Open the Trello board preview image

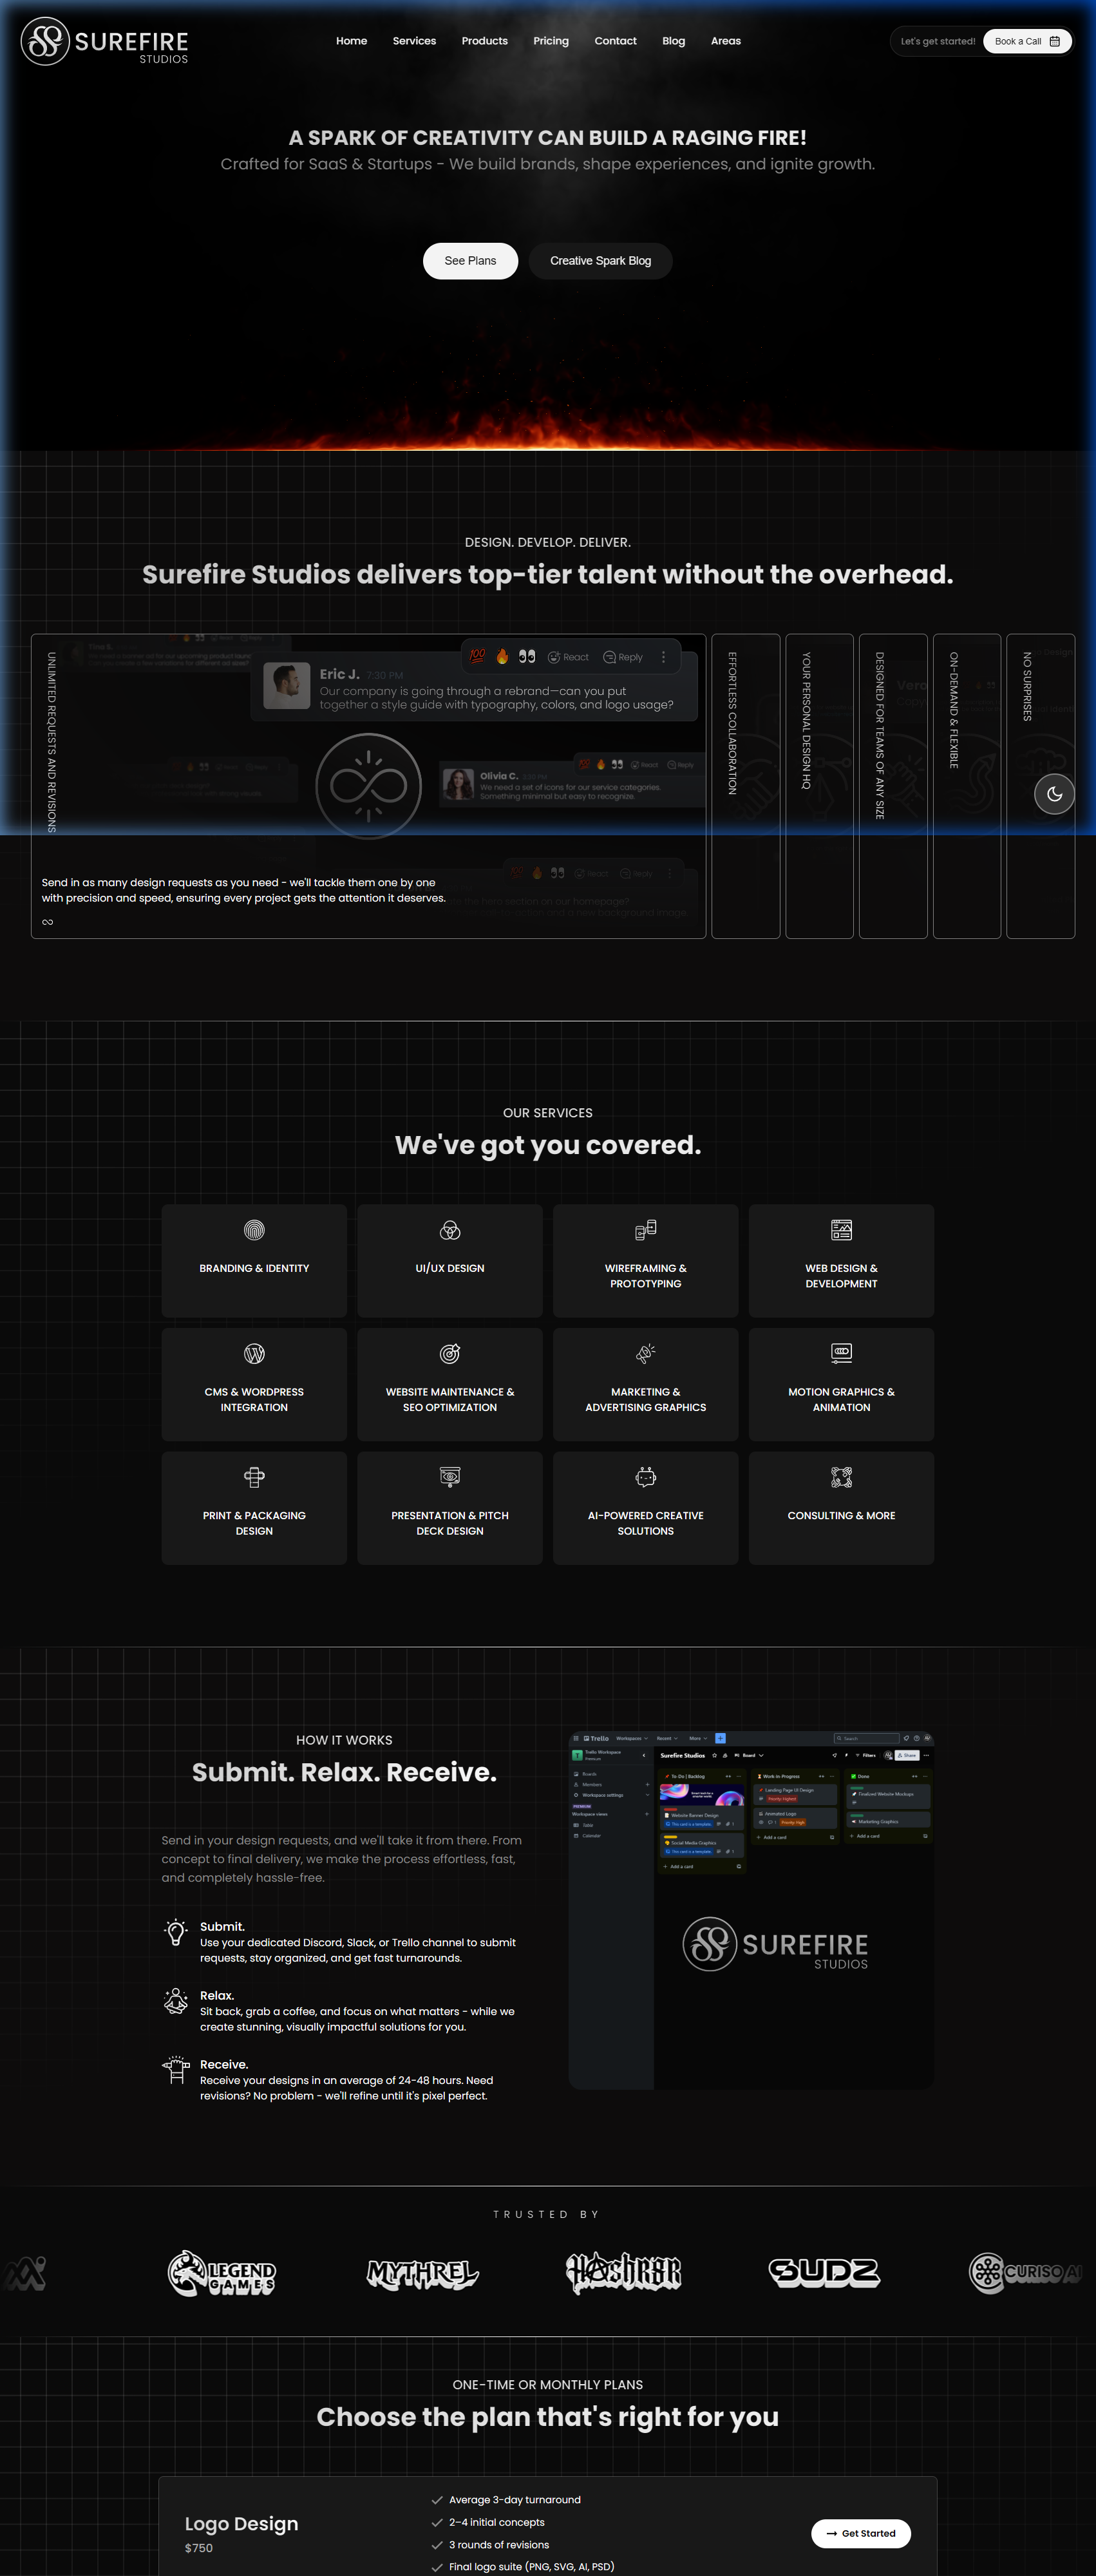[751, 1910]
